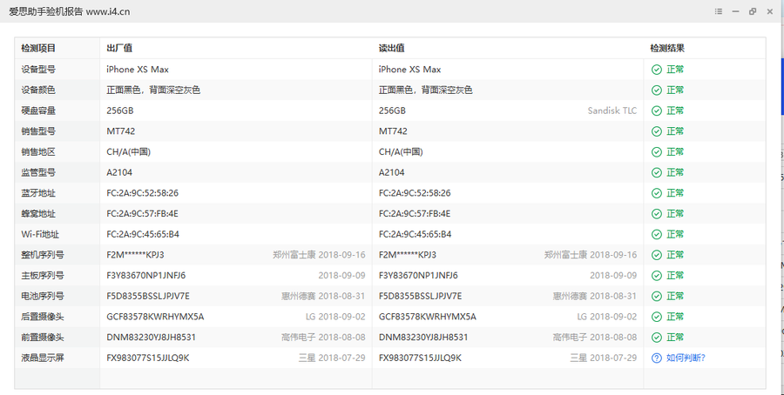
Task: Click the 如何判断? link for 液晶显示屏
Action: [686, 358]
